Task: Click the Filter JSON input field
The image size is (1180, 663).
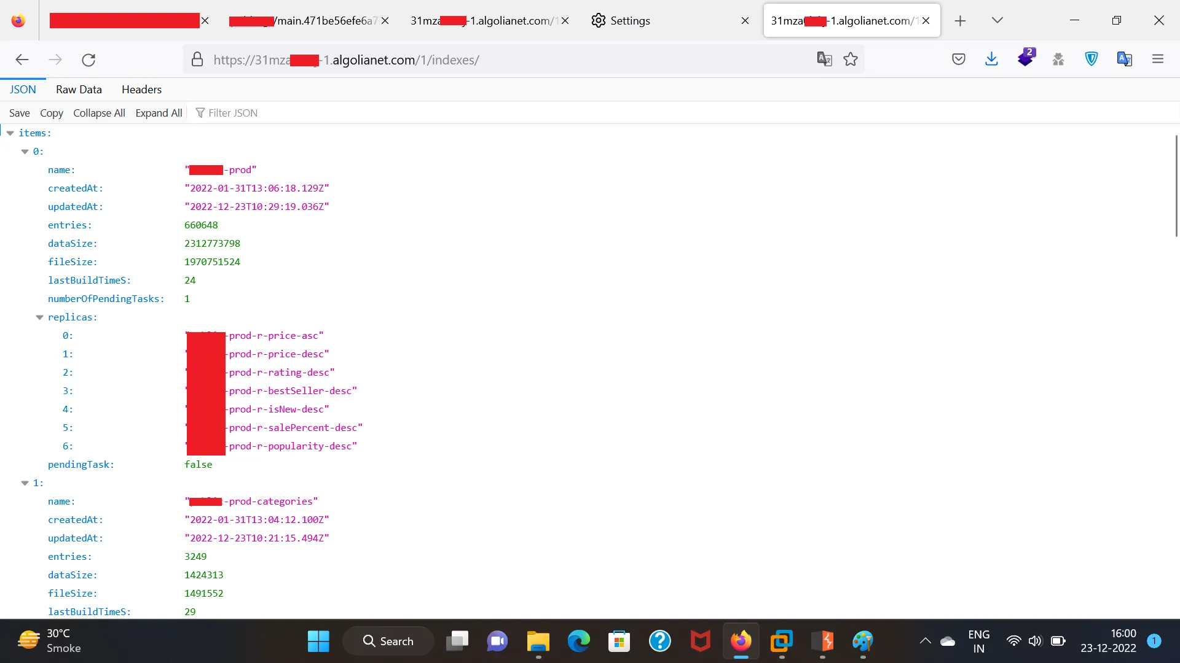Action: (234, 113)
